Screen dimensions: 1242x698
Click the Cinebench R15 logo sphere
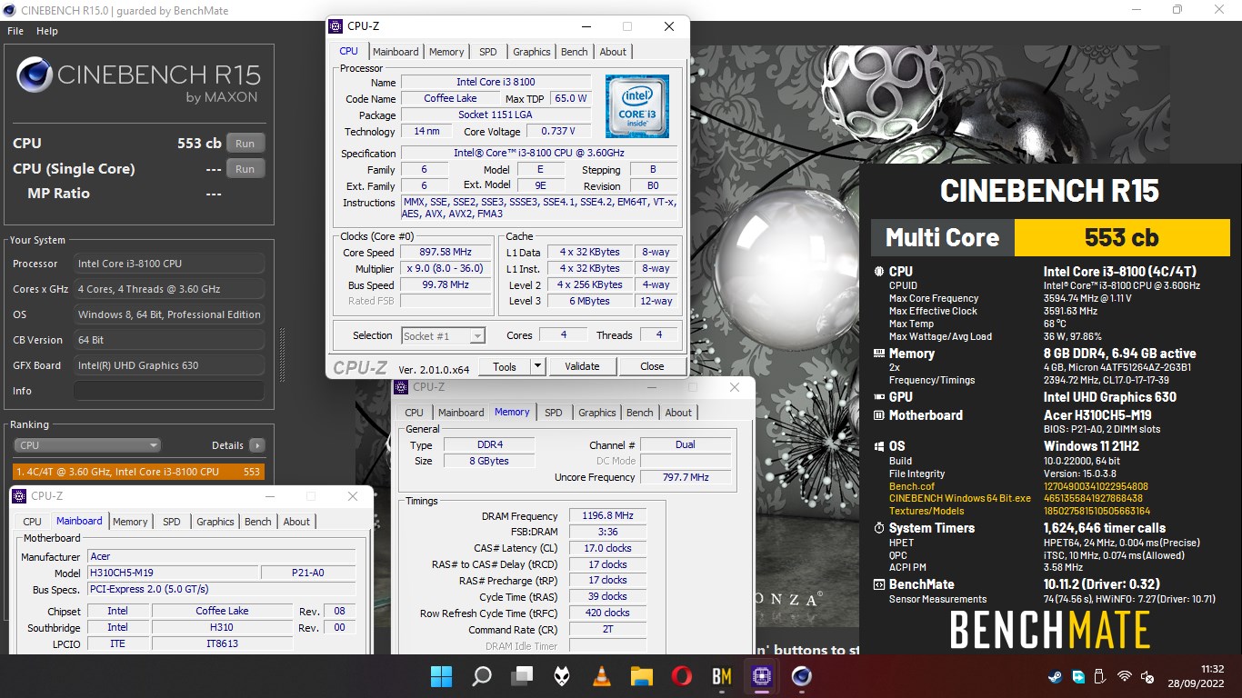pyautogui.click(x=35, y=75)
